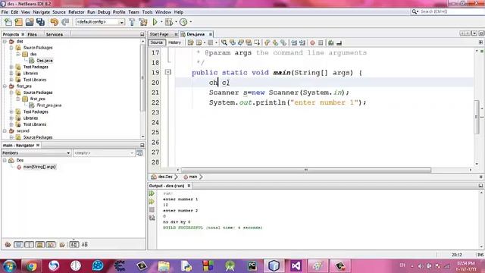Click the editor horizontal scrollbar

pos(306,170)
